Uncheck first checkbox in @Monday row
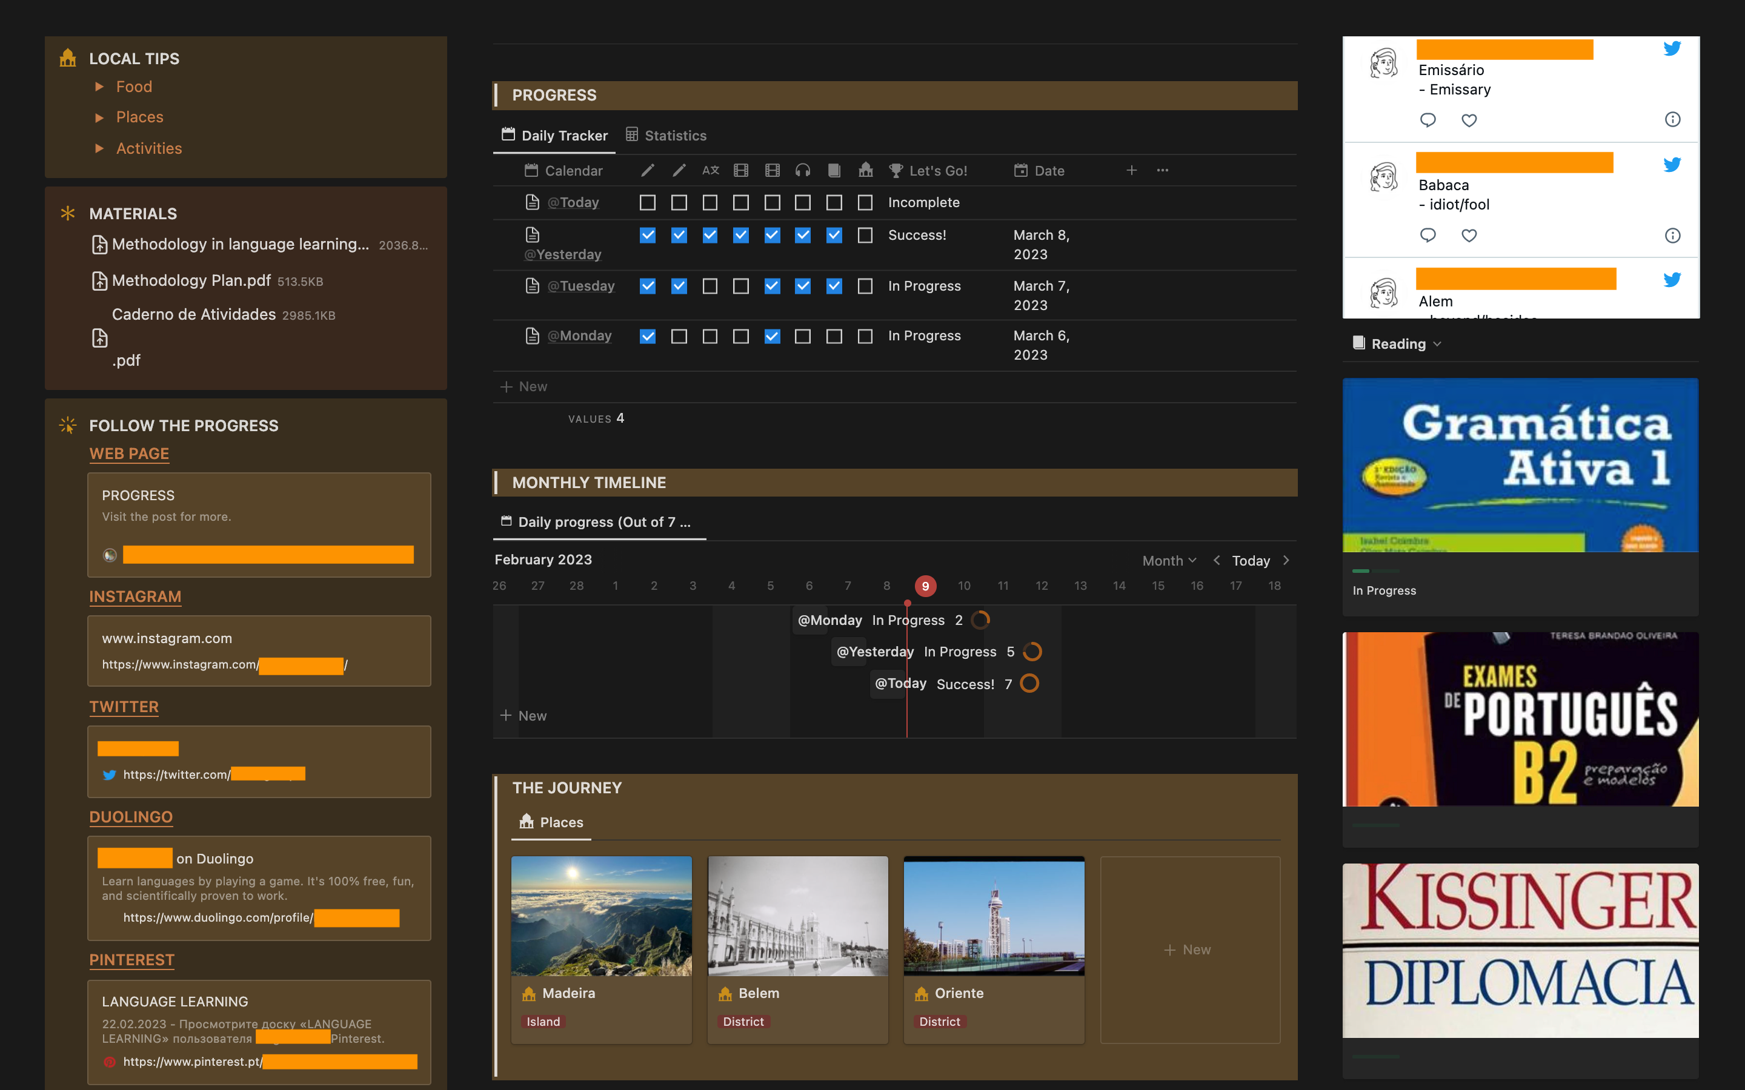1745x1090 pixels. (x=648, y=336)
